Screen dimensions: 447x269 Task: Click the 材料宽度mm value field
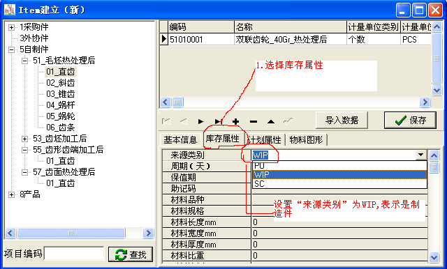click(x=339, y=233)
